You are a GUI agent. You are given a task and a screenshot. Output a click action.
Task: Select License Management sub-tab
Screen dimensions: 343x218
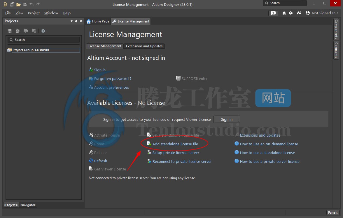point(105,46)
